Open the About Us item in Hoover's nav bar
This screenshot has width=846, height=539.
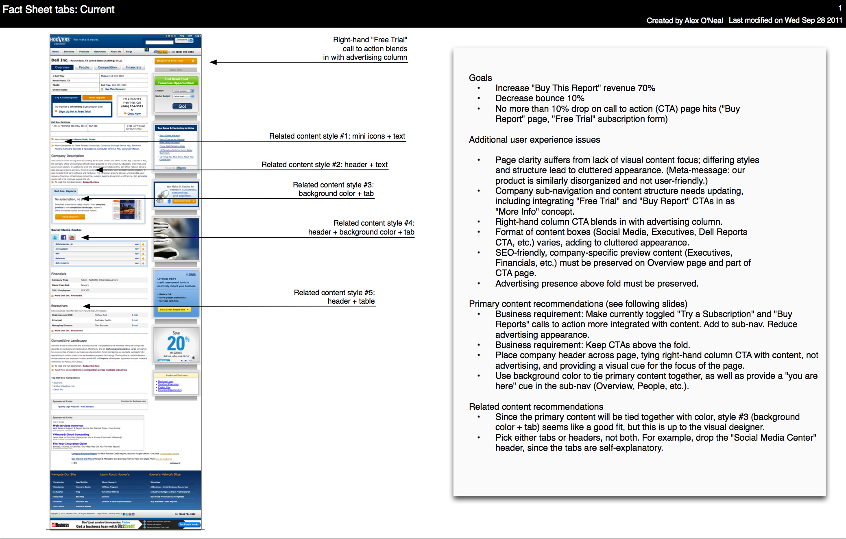tap(116, 52)
